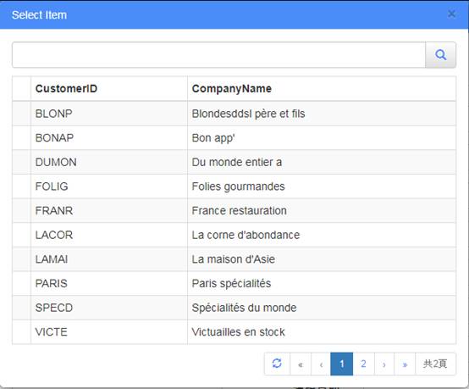Screen dimensions: 469x389
Task: Pick the DUMON customer entry
Action: [234, 162]
